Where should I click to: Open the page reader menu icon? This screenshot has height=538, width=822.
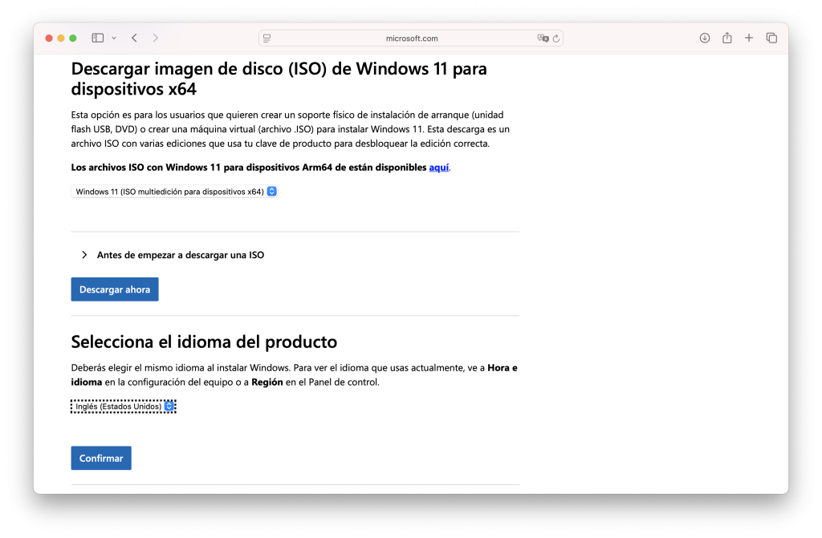(x=267, y=38)
